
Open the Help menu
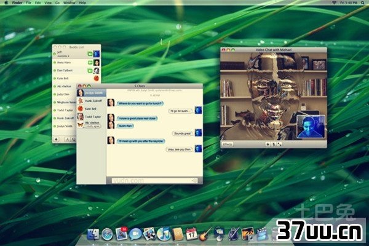[82, 3]
